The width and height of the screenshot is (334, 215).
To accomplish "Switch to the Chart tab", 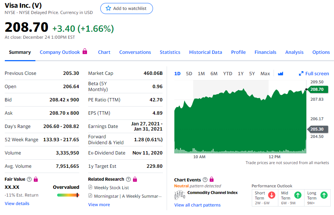I will pyautogui.click(x=104, y=52).
